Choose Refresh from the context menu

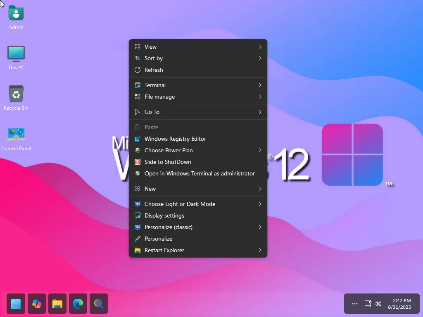(x=198, y=70)
